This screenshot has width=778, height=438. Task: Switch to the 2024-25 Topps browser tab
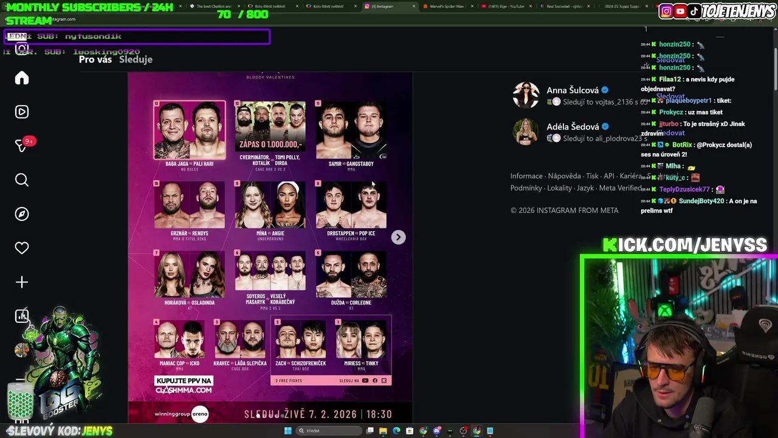pyautogui.click(x=622, y=6)
